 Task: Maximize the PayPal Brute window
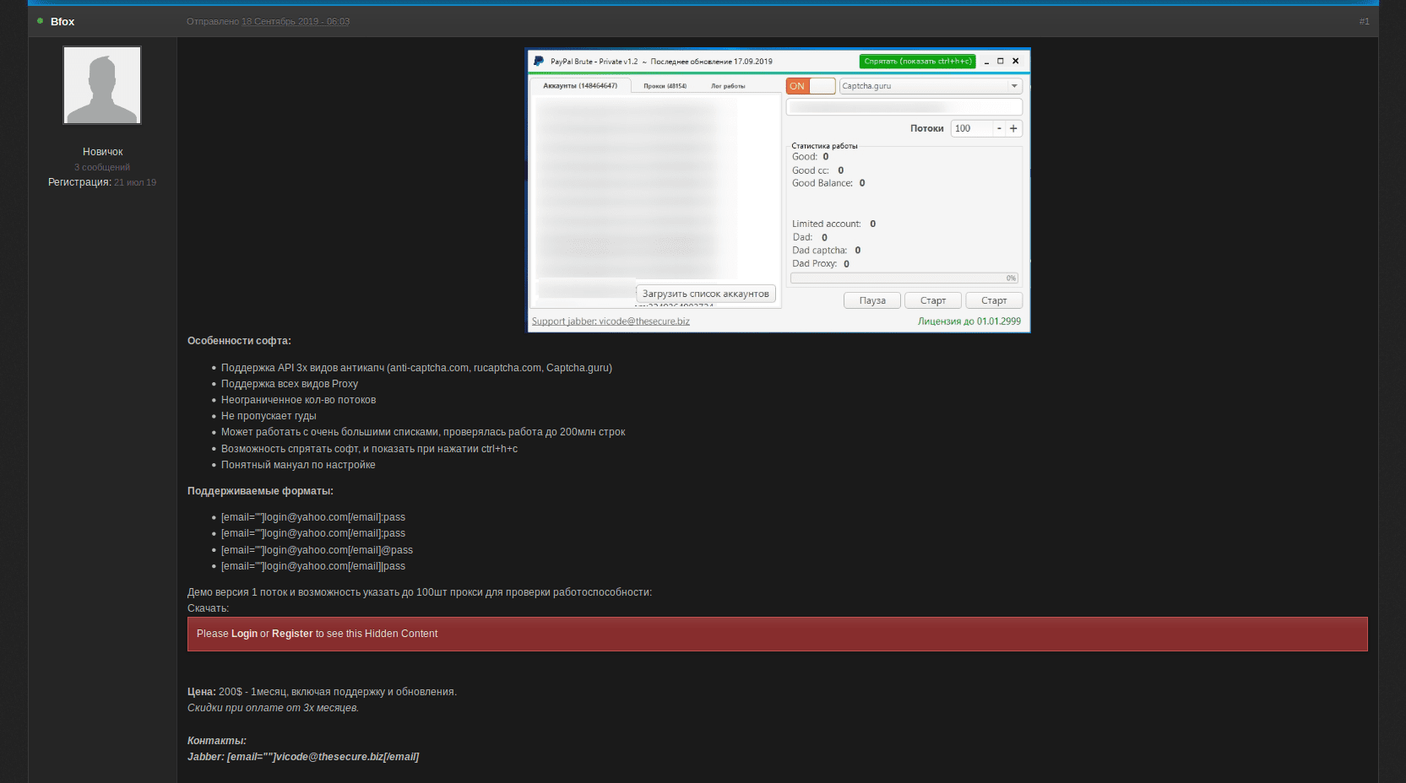[1001, 62]
